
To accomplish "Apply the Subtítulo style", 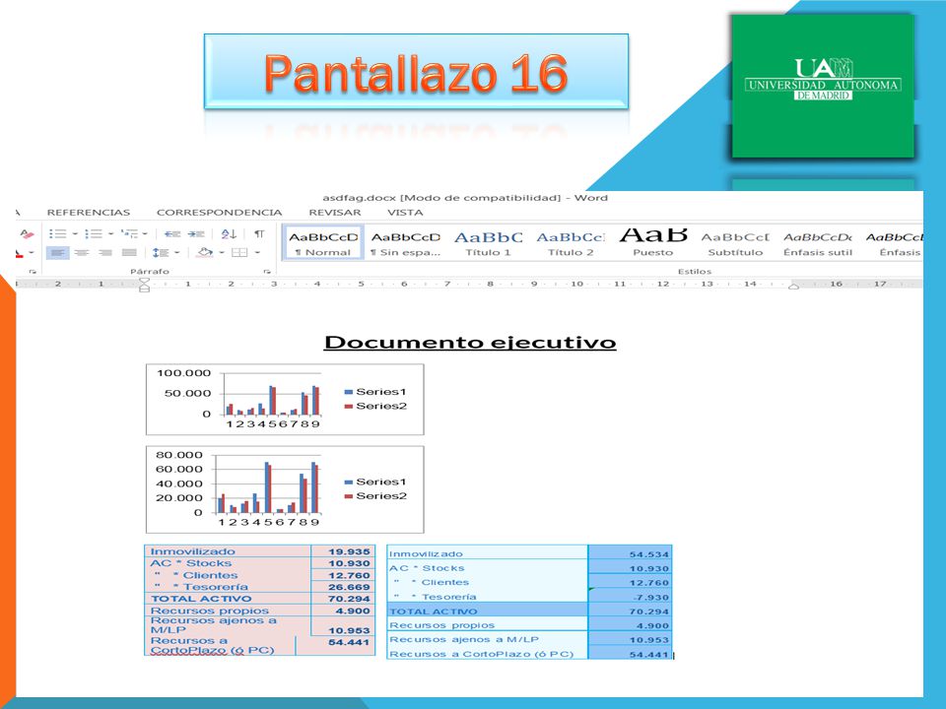I will coord(735,243).
